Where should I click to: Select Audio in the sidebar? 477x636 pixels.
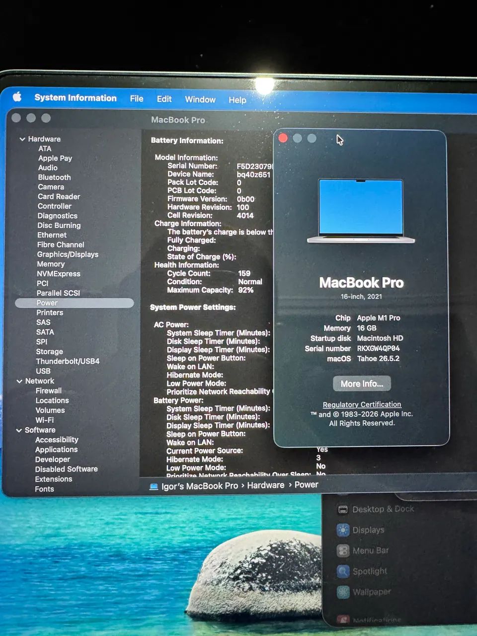48,167
